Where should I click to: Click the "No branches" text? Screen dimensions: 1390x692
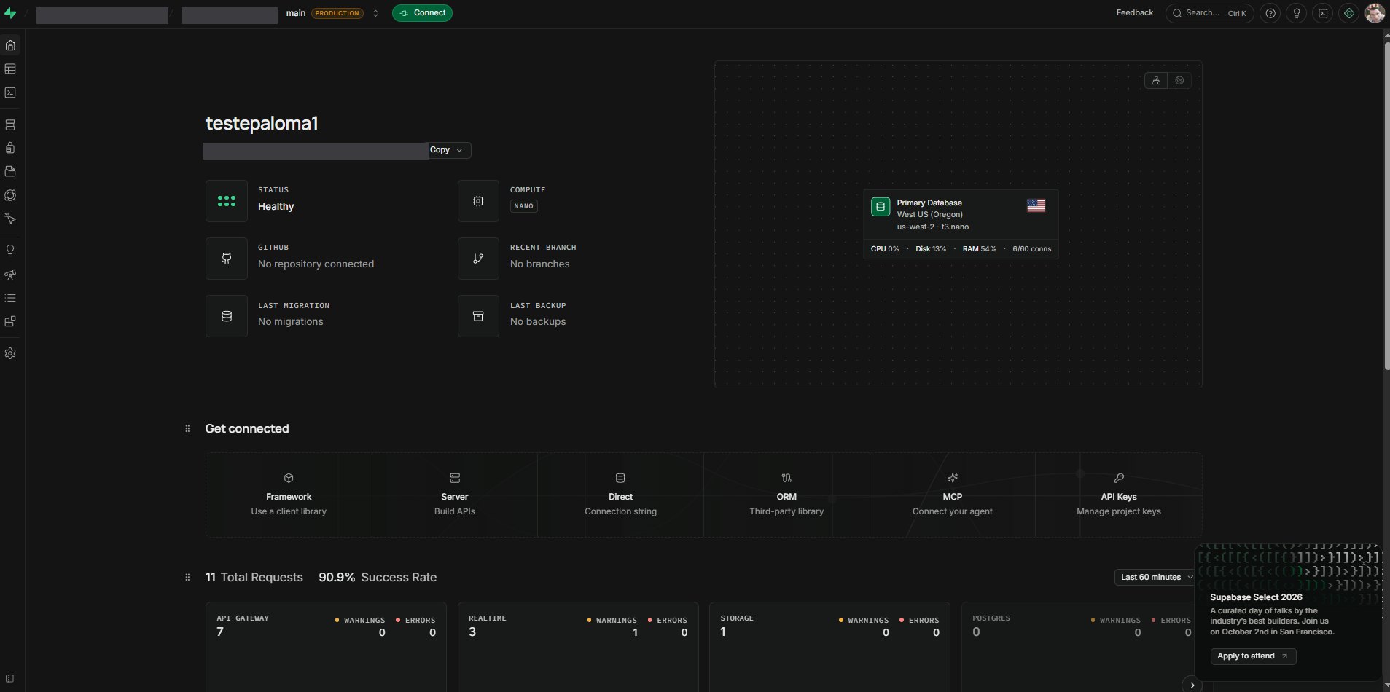coord(540,264)
